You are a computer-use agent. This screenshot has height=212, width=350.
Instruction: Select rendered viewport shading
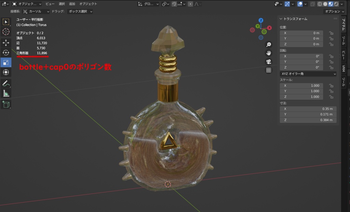pos(336,4)
